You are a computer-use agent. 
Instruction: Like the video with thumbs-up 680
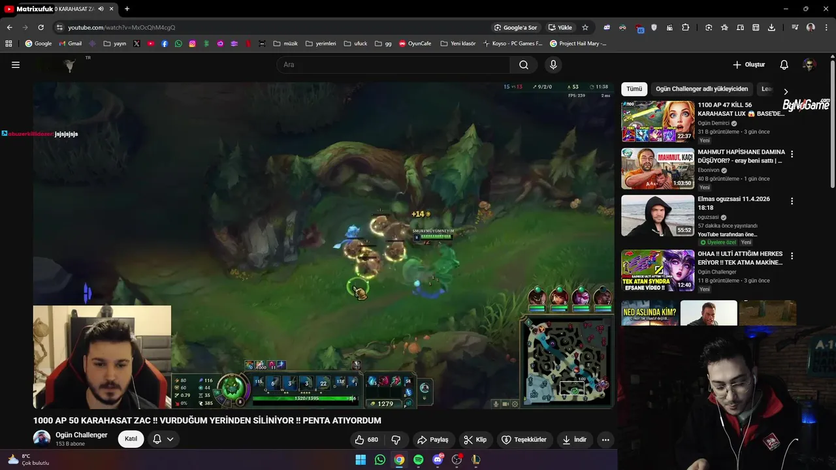pos(366,439)
